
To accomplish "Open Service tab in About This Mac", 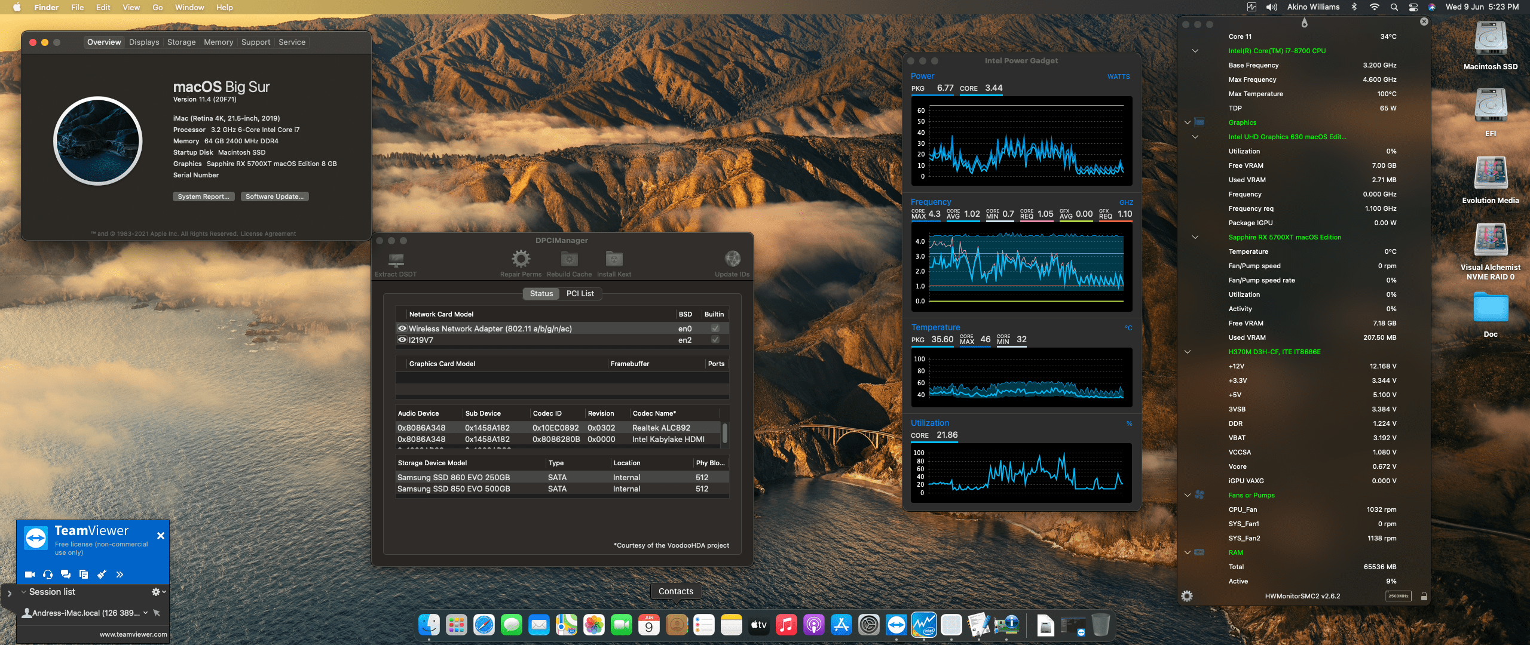I will [x=292, y=42].
